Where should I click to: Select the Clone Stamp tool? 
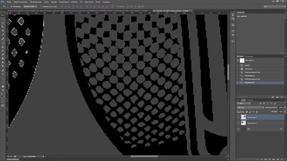pos(3,47)
